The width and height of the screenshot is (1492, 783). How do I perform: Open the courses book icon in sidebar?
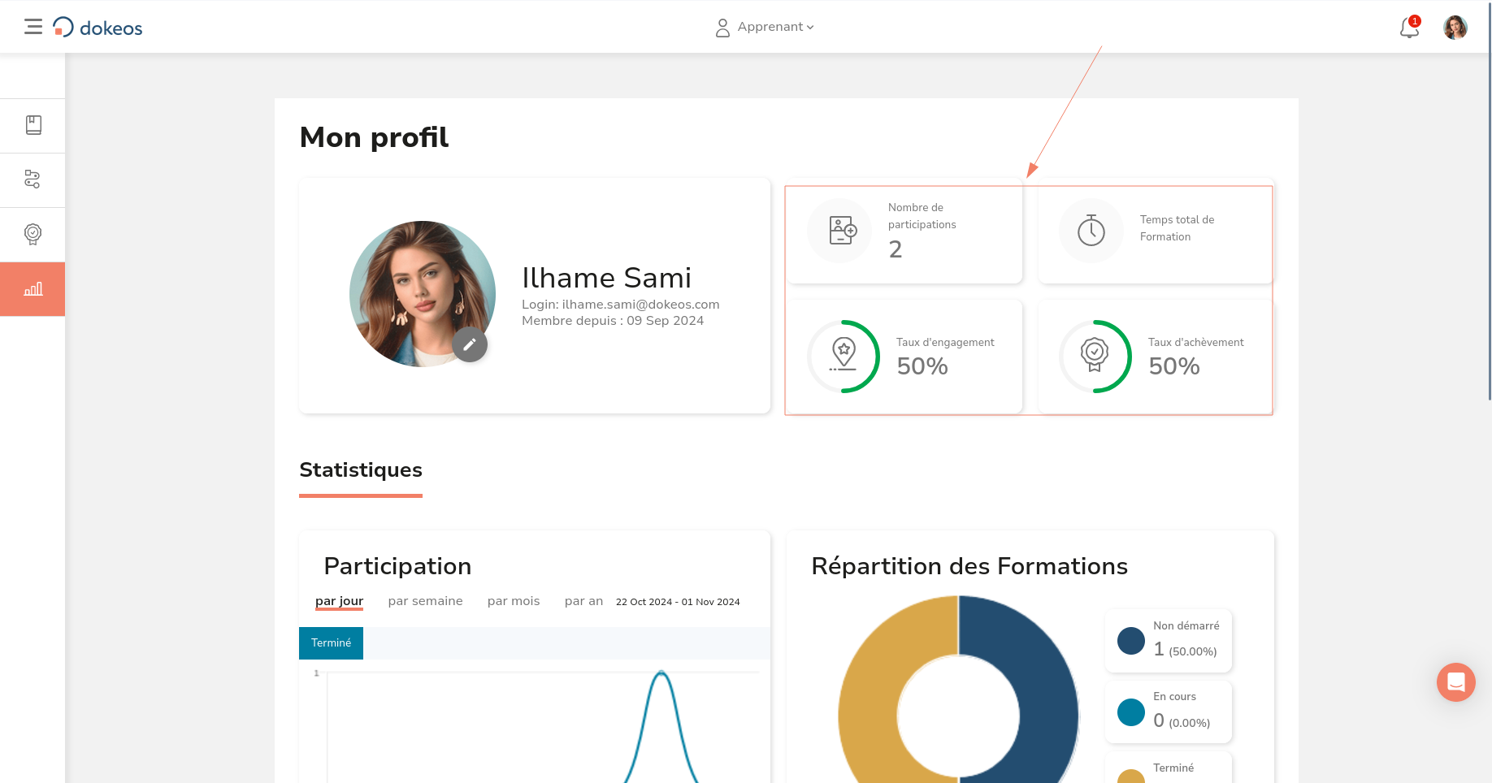click(33, 125)
